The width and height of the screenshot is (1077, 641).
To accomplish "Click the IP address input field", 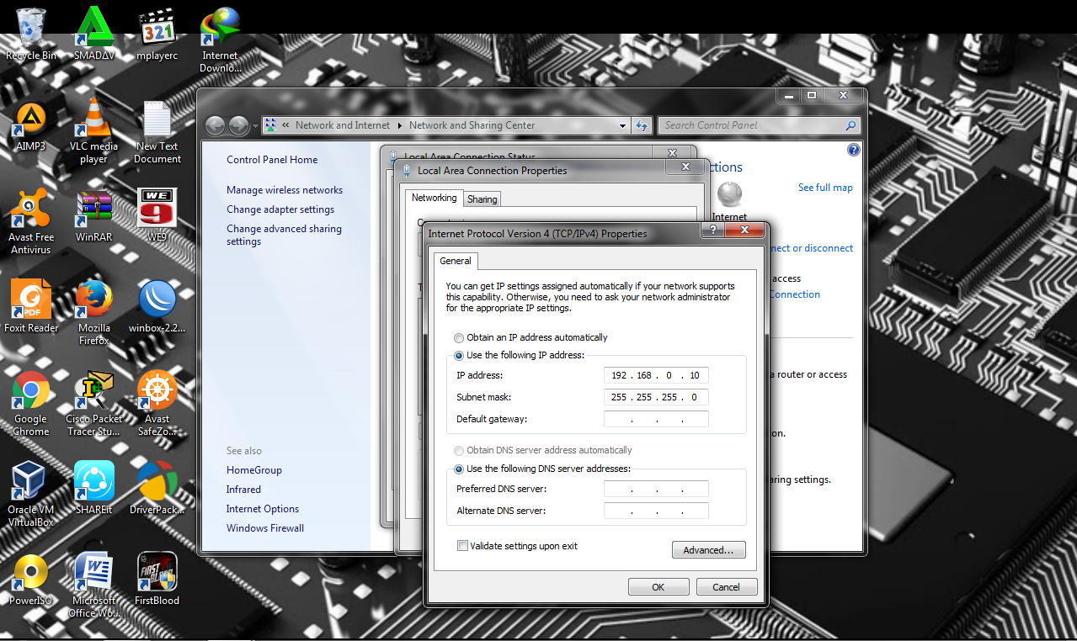I will point(656,375).
